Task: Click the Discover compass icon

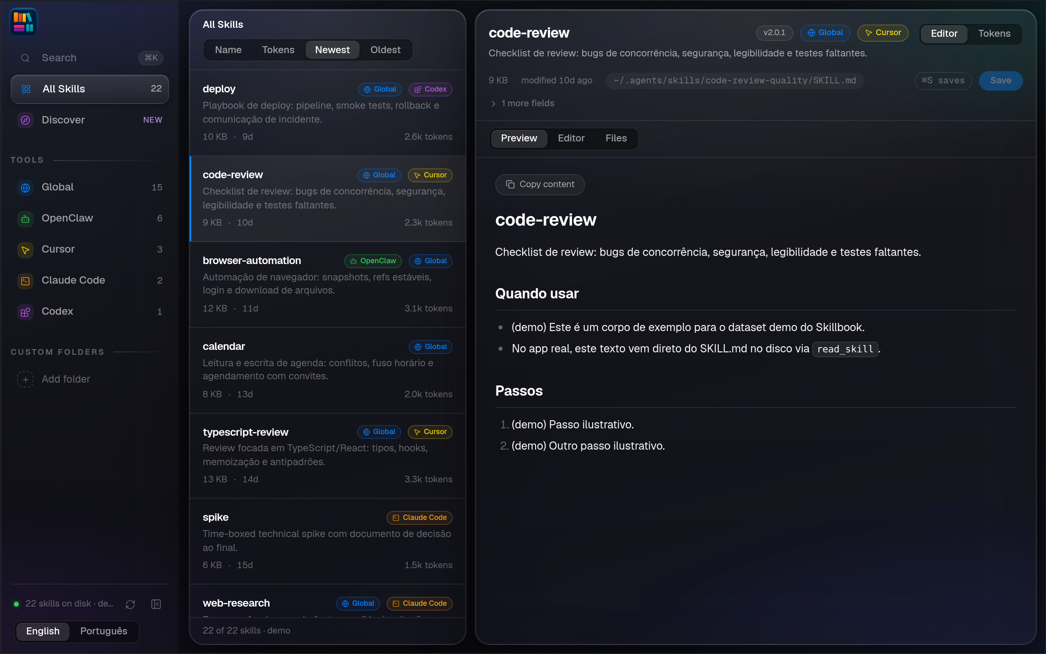Action: click(x=25, y=120)
